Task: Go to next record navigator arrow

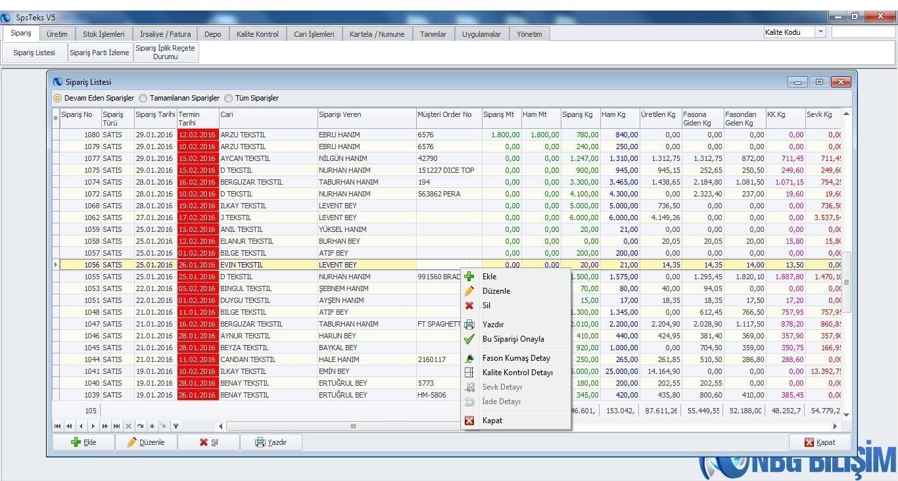Action: point(93,426)
